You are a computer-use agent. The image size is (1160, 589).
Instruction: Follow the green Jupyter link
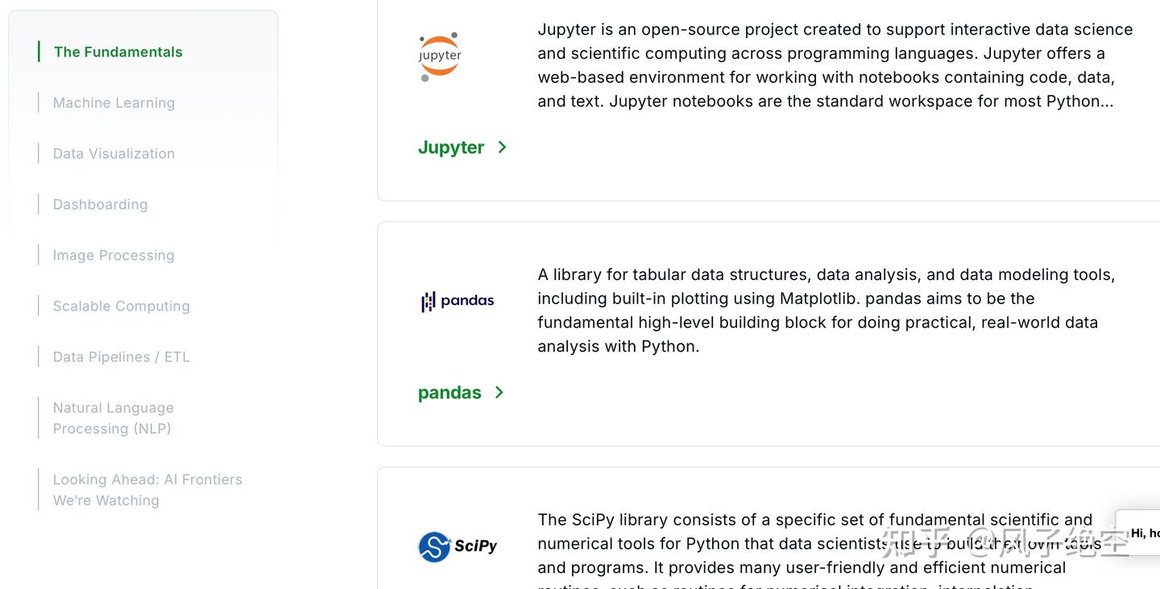[451, 147]
